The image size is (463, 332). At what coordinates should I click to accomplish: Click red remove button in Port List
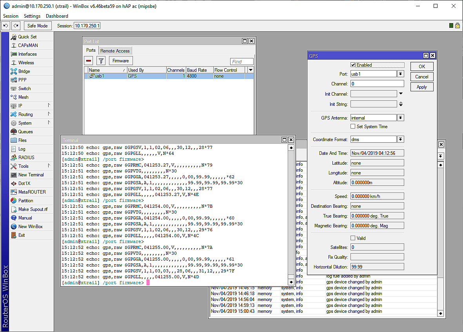pos(89,61)
